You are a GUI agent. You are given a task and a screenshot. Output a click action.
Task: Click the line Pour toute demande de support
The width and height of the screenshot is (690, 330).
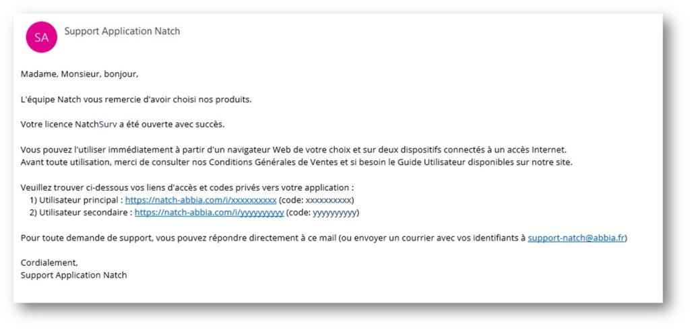tap(324, 238)
